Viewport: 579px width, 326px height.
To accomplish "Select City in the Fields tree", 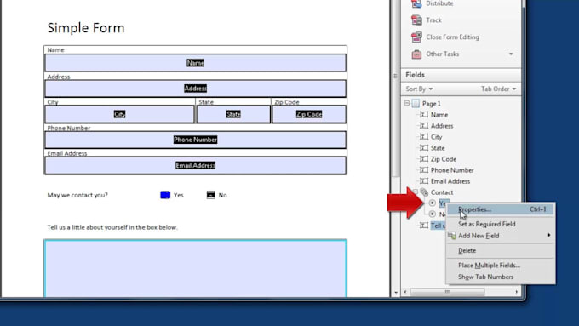I will click(436, 137).
